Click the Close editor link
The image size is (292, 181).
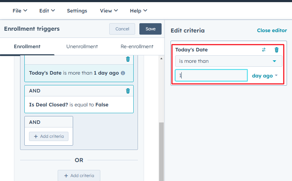(272, 30)
